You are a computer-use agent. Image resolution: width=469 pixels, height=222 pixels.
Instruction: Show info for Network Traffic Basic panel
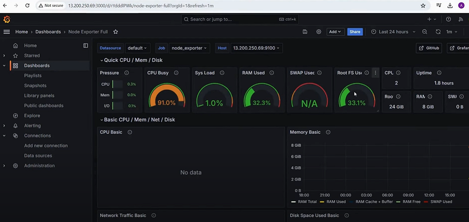point(153,215)
